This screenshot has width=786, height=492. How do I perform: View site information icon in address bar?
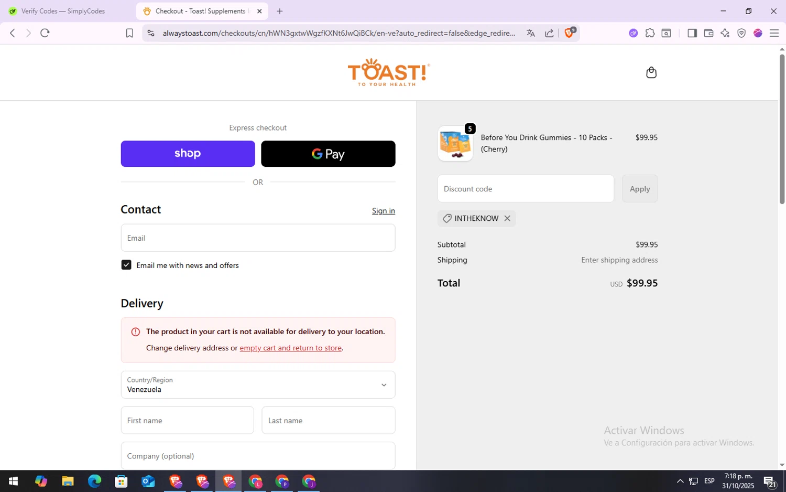tap(151, 33)
